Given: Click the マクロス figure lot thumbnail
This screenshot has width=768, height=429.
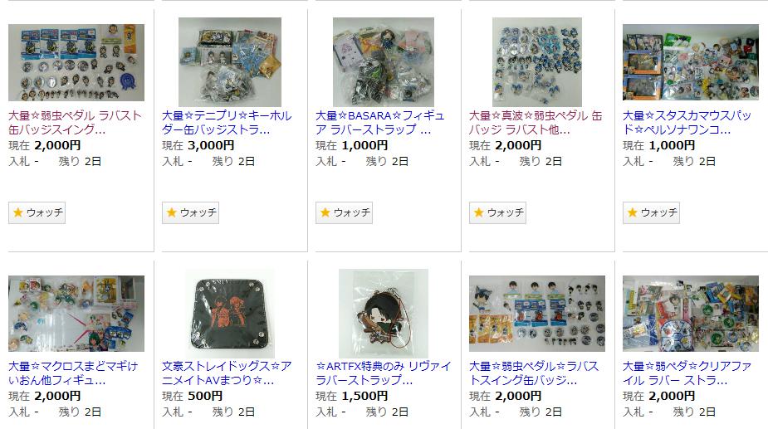Looking at the screenshot, I should (x=76, y=314).
